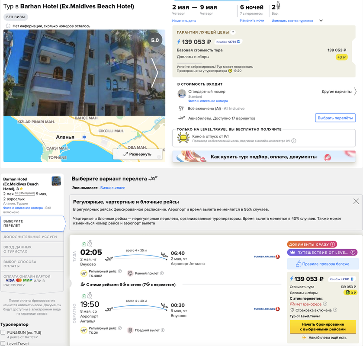Select the Оплата онлайн картой step
Image resolution: width=363 pixels, height=346 pixels.
tap(32, 281)
